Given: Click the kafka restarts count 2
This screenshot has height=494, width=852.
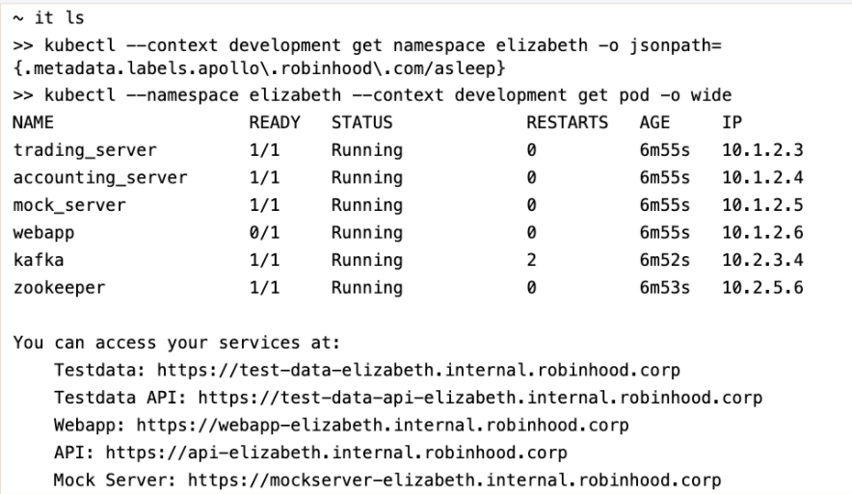Looking at the screenshot, I should pyautogui.click(x=531, y=260).
